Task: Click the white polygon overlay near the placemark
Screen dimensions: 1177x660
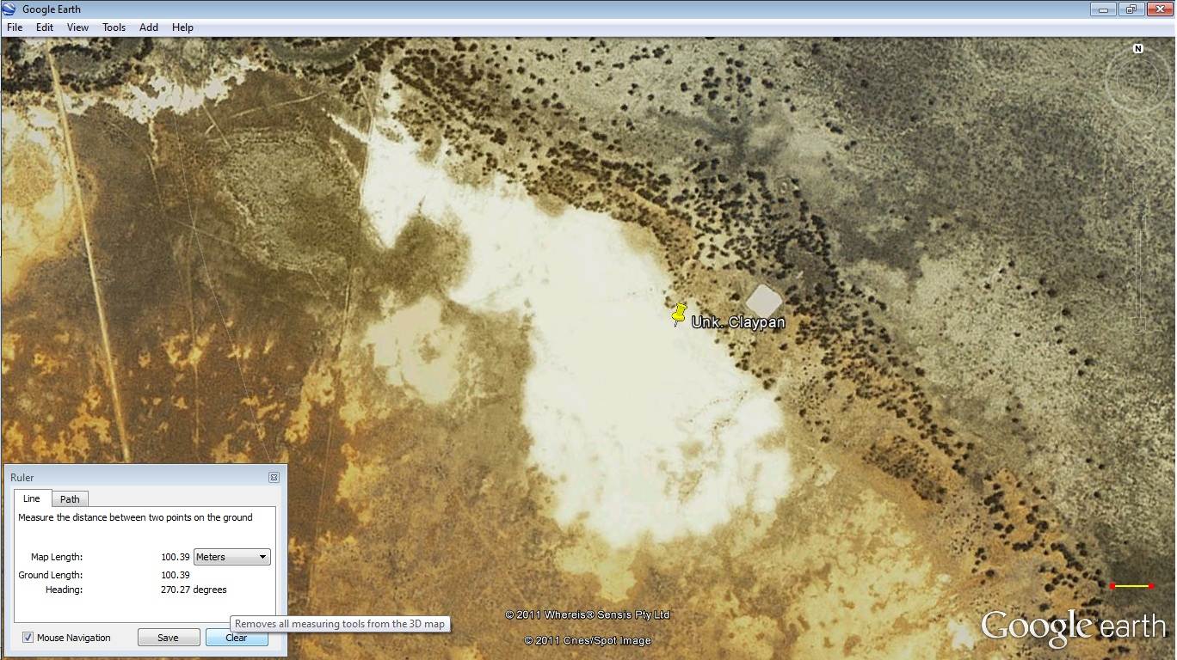Action: (764, 302)
